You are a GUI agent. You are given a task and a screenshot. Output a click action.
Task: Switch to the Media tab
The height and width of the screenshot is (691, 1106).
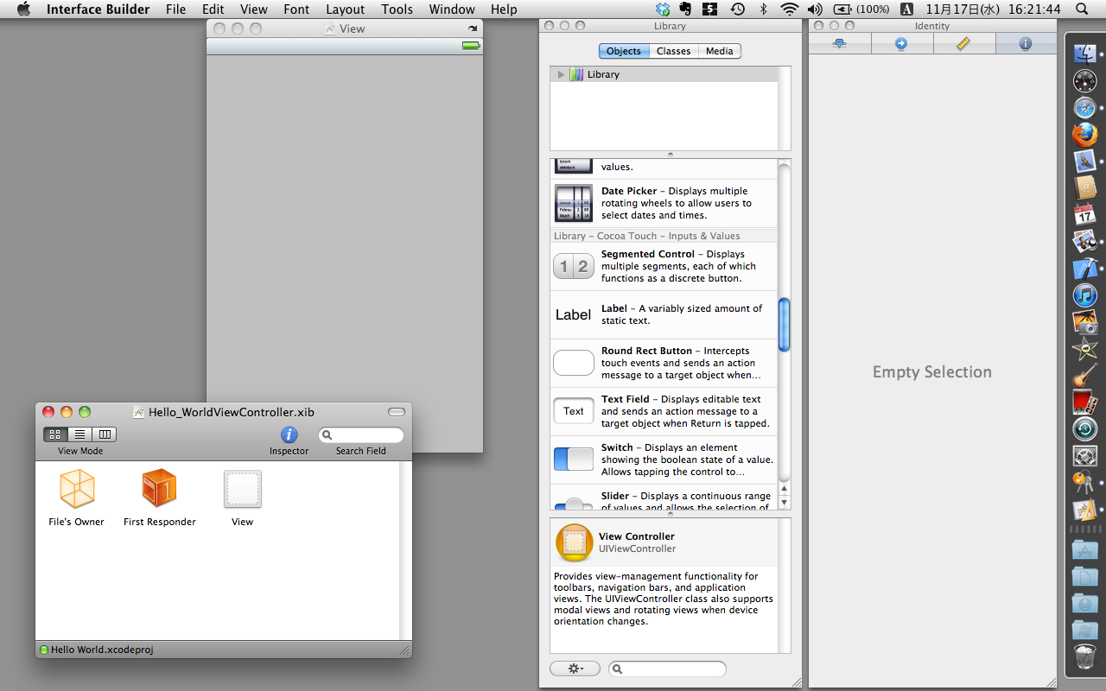pos(719,51)
